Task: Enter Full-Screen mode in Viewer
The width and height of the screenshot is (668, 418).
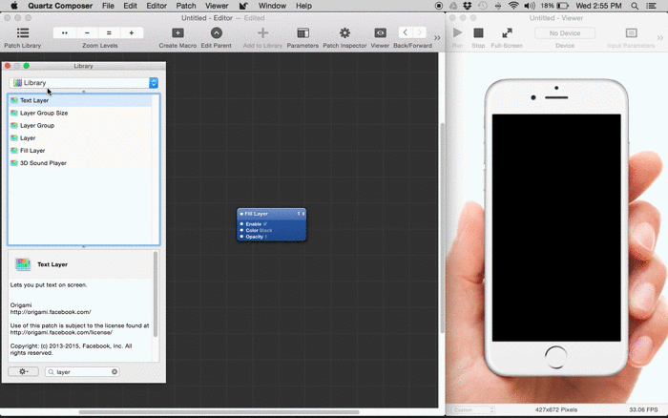Action: [x=507, y=33]
